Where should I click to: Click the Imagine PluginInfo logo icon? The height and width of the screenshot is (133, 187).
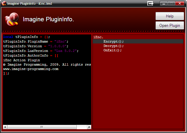pyautogui.click(x=12, y=19)
